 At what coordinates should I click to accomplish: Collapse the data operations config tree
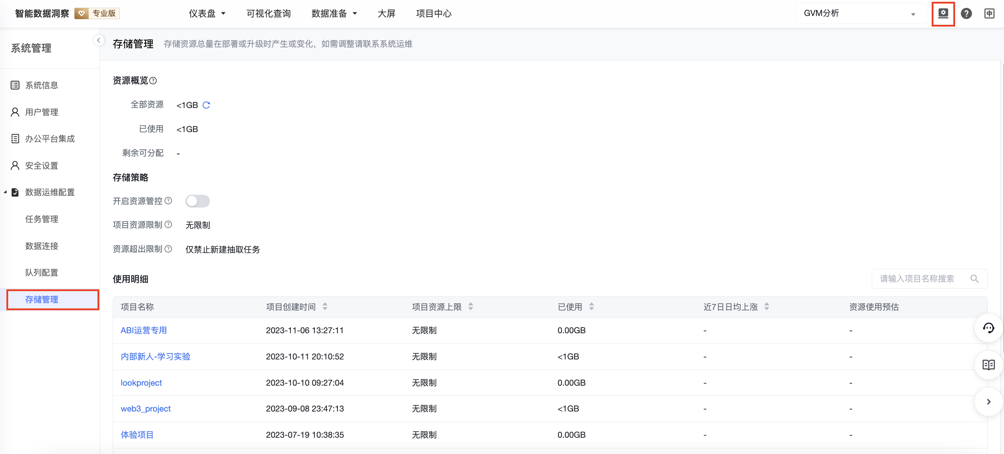pos(5,192)
